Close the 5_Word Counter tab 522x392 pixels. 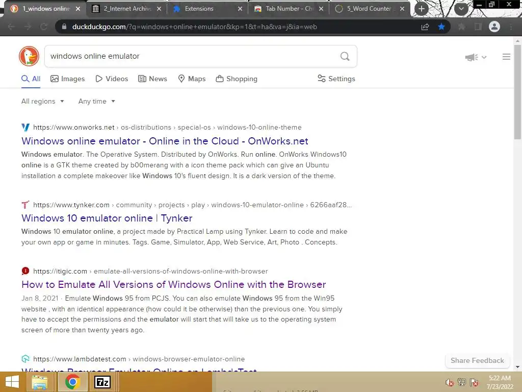click(x=402, y=9)
